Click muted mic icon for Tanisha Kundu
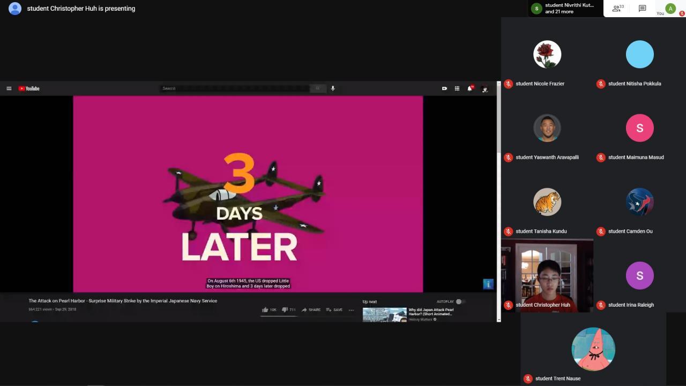Screen dimensions: 686x386 coord(508,231)
